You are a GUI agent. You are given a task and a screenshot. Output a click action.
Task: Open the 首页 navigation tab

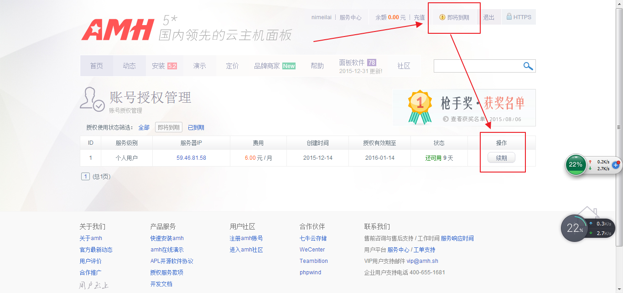96,66
